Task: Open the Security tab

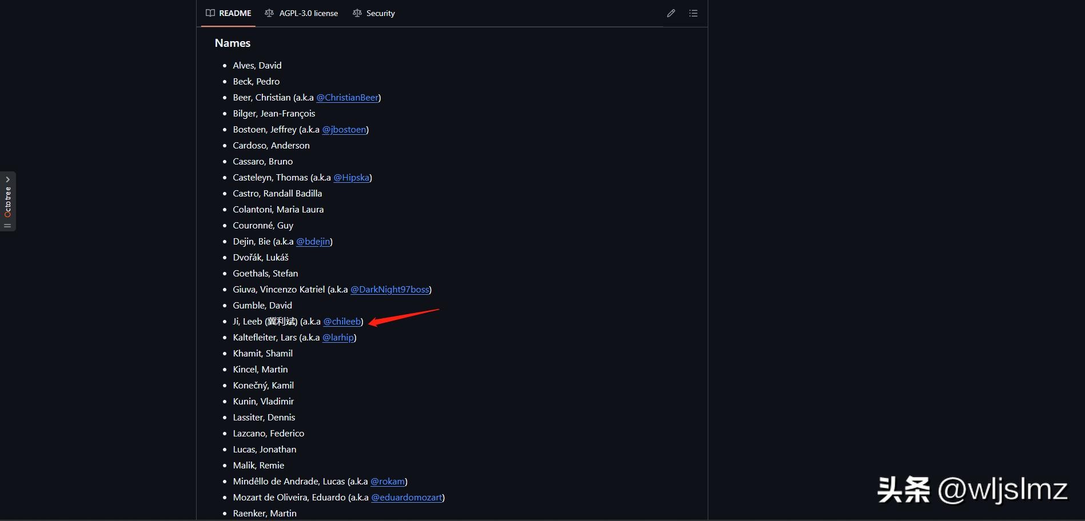Action: (x=380, y=13)
